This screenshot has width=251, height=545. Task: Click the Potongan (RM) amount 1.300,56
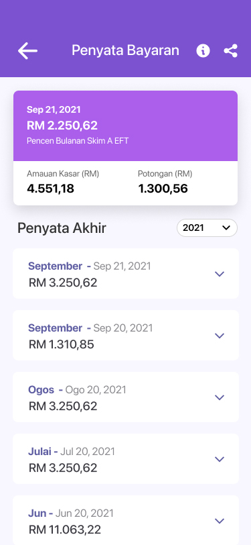(163, 189)
